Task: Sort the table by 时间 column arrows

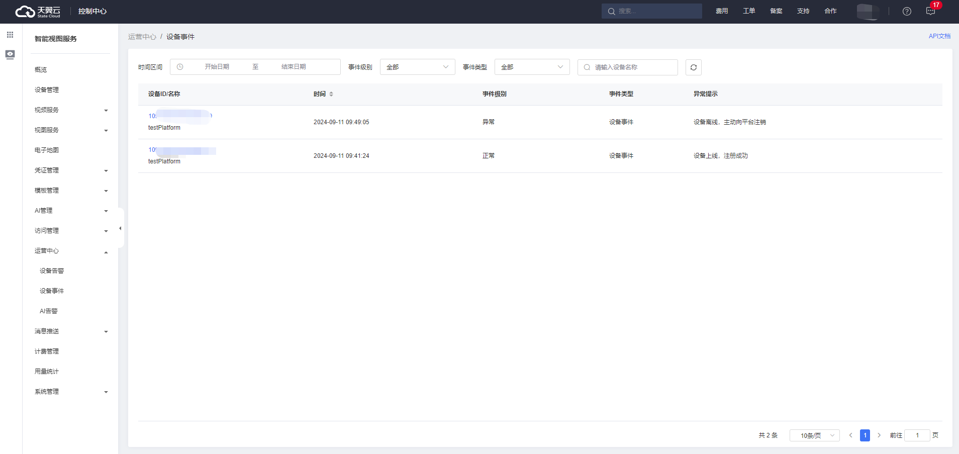Action: pyautogui.click(x=331, y=94)
